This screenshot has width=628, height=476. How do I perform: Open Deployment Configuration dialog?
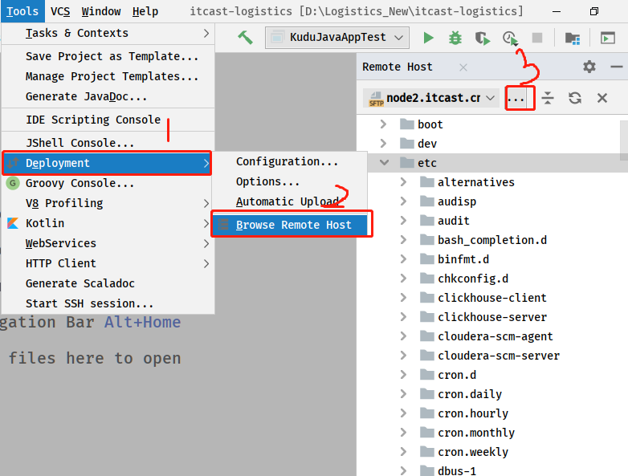tap(290, 161)
